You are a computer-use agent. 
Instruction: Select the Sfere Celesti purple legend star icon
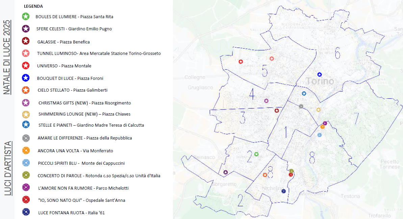(x=26, y=29)
